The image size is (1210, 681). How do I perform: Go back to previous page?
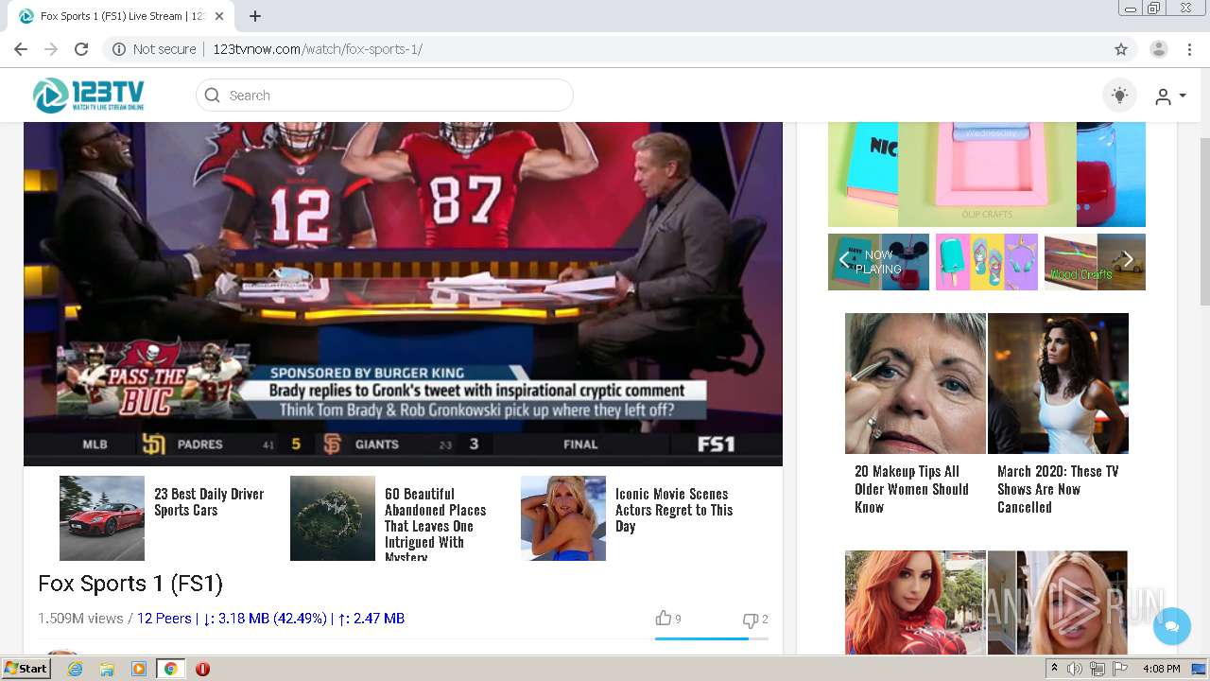[21, 49]
